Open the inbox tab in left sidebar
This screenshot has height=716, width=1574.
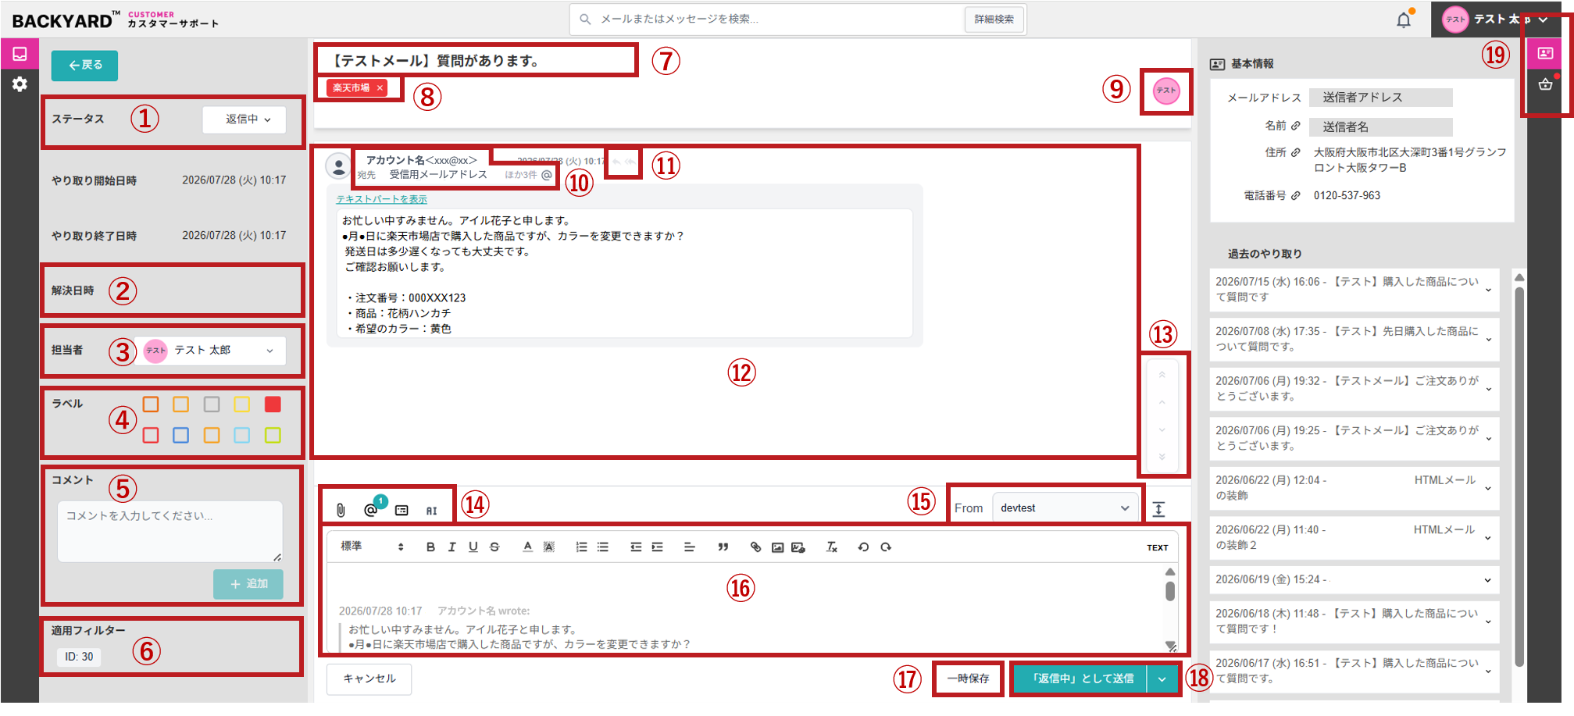(20, 54)
